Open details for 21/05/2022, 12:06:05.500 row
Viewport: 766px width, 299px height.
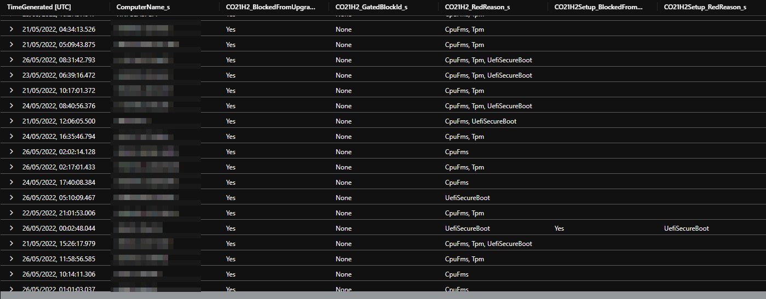click(x=11, y=121)
